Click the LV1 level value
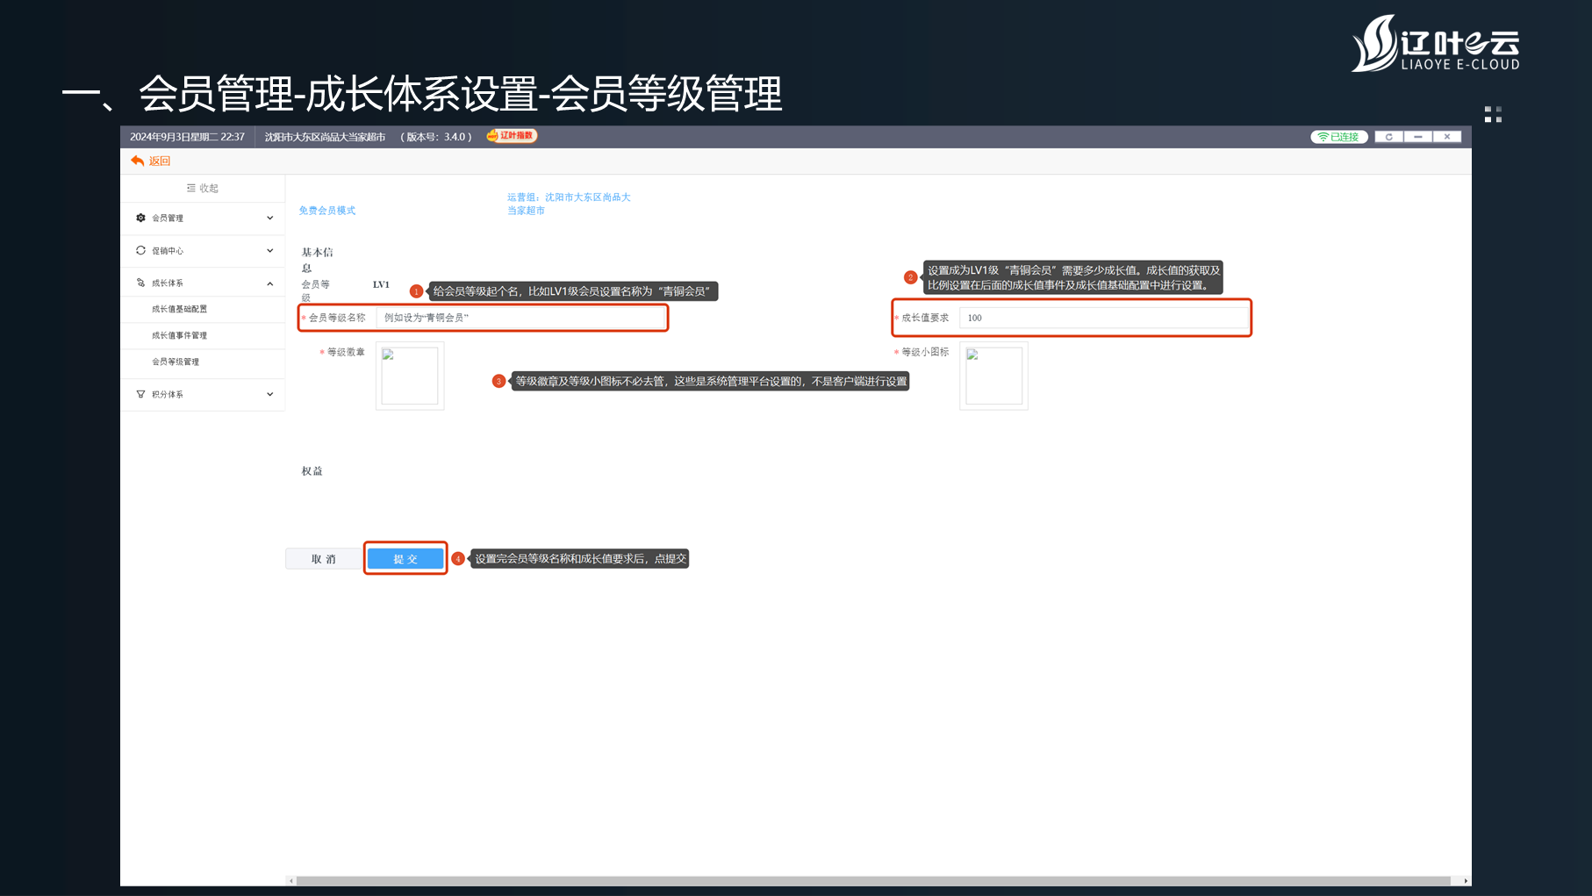The height and width of the screenshot is (896, 1592). tap(381, 284)
